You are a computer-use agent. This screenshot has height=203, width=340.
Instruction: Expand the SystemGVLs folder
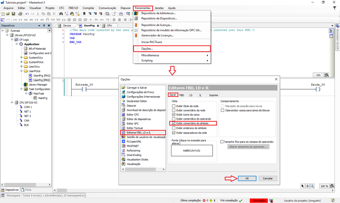click(22, 58)
